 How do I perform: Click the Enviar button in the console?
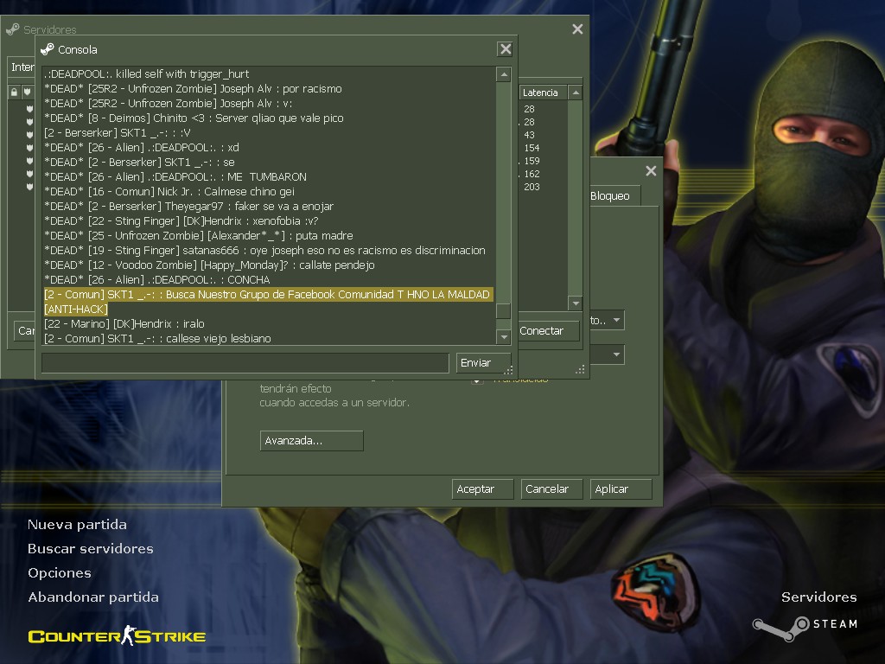pyautogui.click(x=483, y=363)
